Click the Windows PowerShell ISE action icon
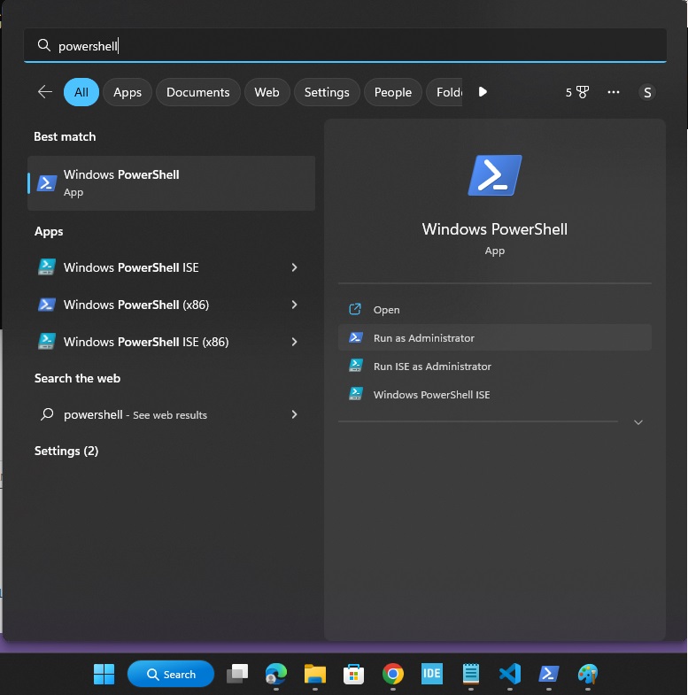Viewport: 688px width, 695px height. [356, 394]
